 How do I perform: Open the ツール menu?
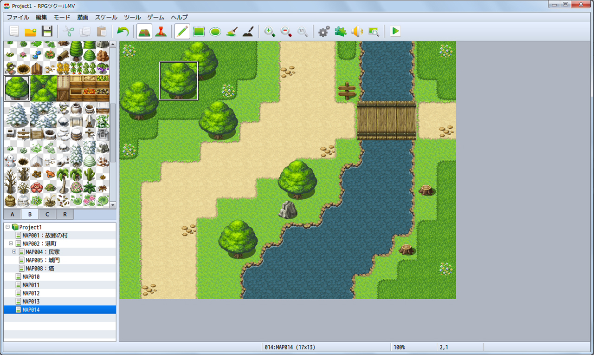tap(132, 17)
